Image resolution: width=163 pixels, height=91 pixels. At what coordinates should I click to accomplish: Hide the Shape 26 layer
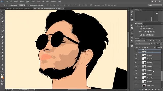(x=136, y=55)
